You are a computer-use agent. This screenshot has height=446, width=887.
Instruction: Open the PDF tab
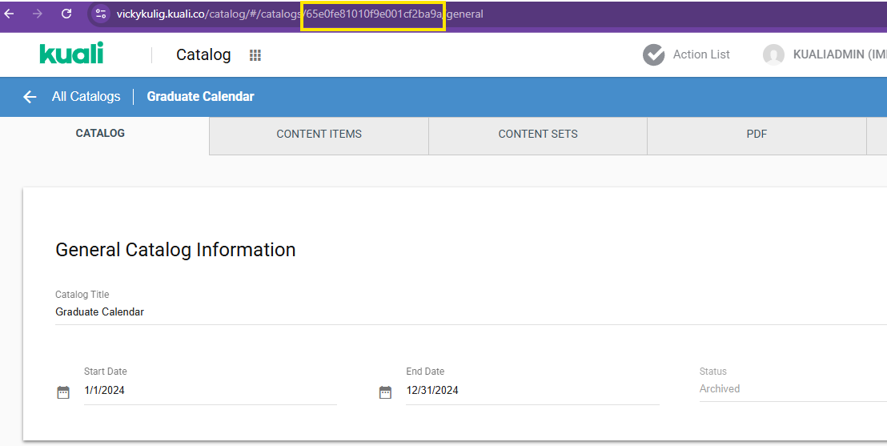click(x=757, y=135)
